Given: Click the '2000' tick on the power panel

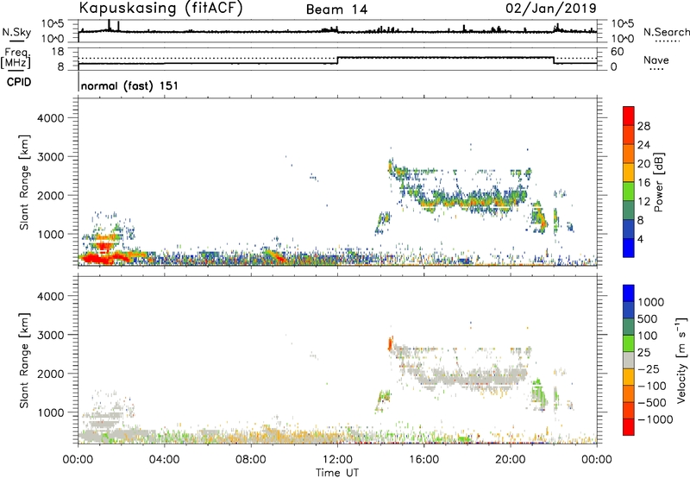Looking at the screenshot, I should click(x=51, y=195).
